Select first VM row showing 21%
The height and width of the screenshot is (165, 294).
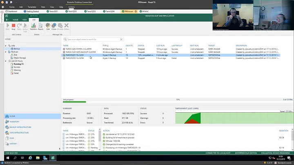click(x=80, y=134)
